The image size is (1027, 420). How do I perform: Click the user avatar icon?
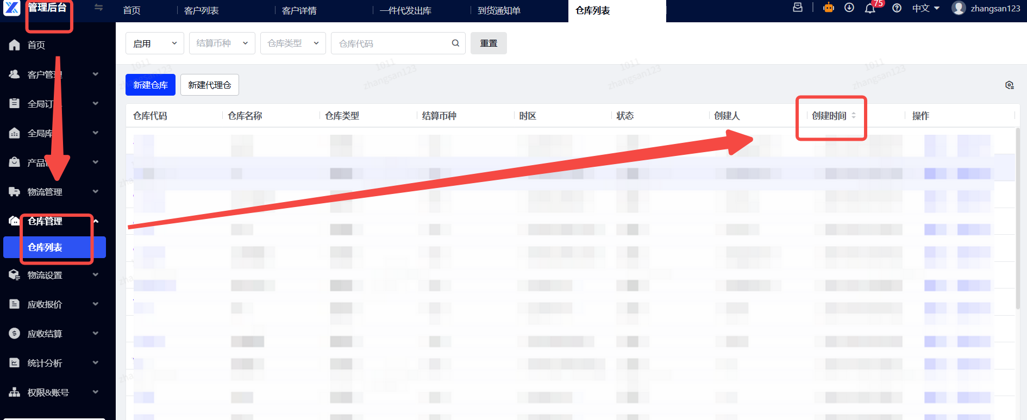coord(959,8)
